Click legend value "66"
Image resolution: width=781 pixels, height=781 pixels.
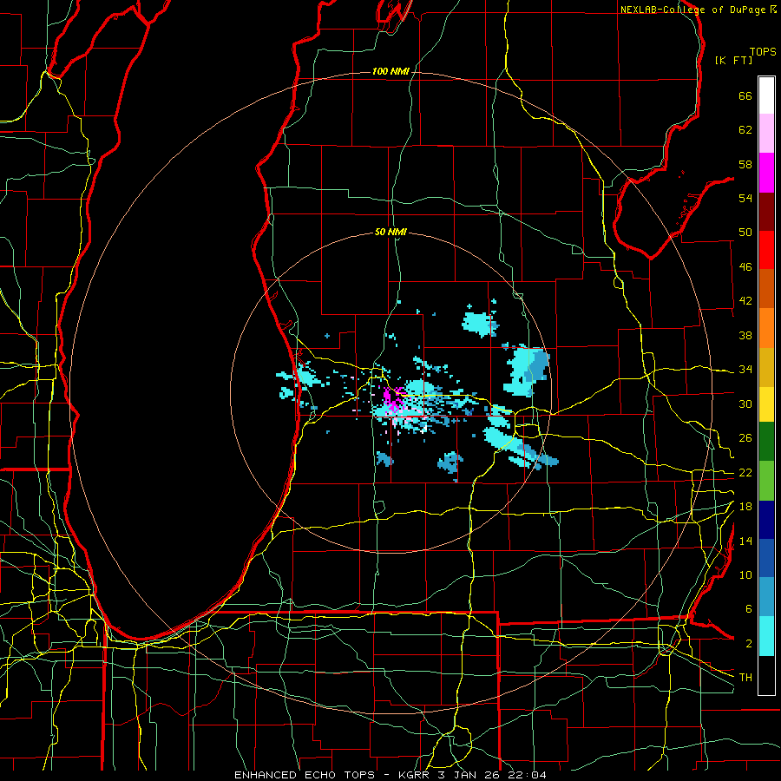745,95
